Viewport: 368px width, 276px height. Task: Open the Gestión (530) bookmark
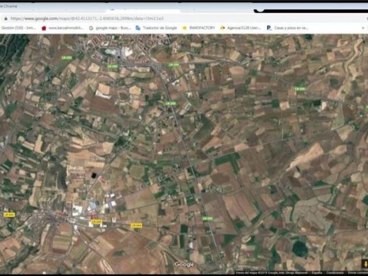point(20,28)
